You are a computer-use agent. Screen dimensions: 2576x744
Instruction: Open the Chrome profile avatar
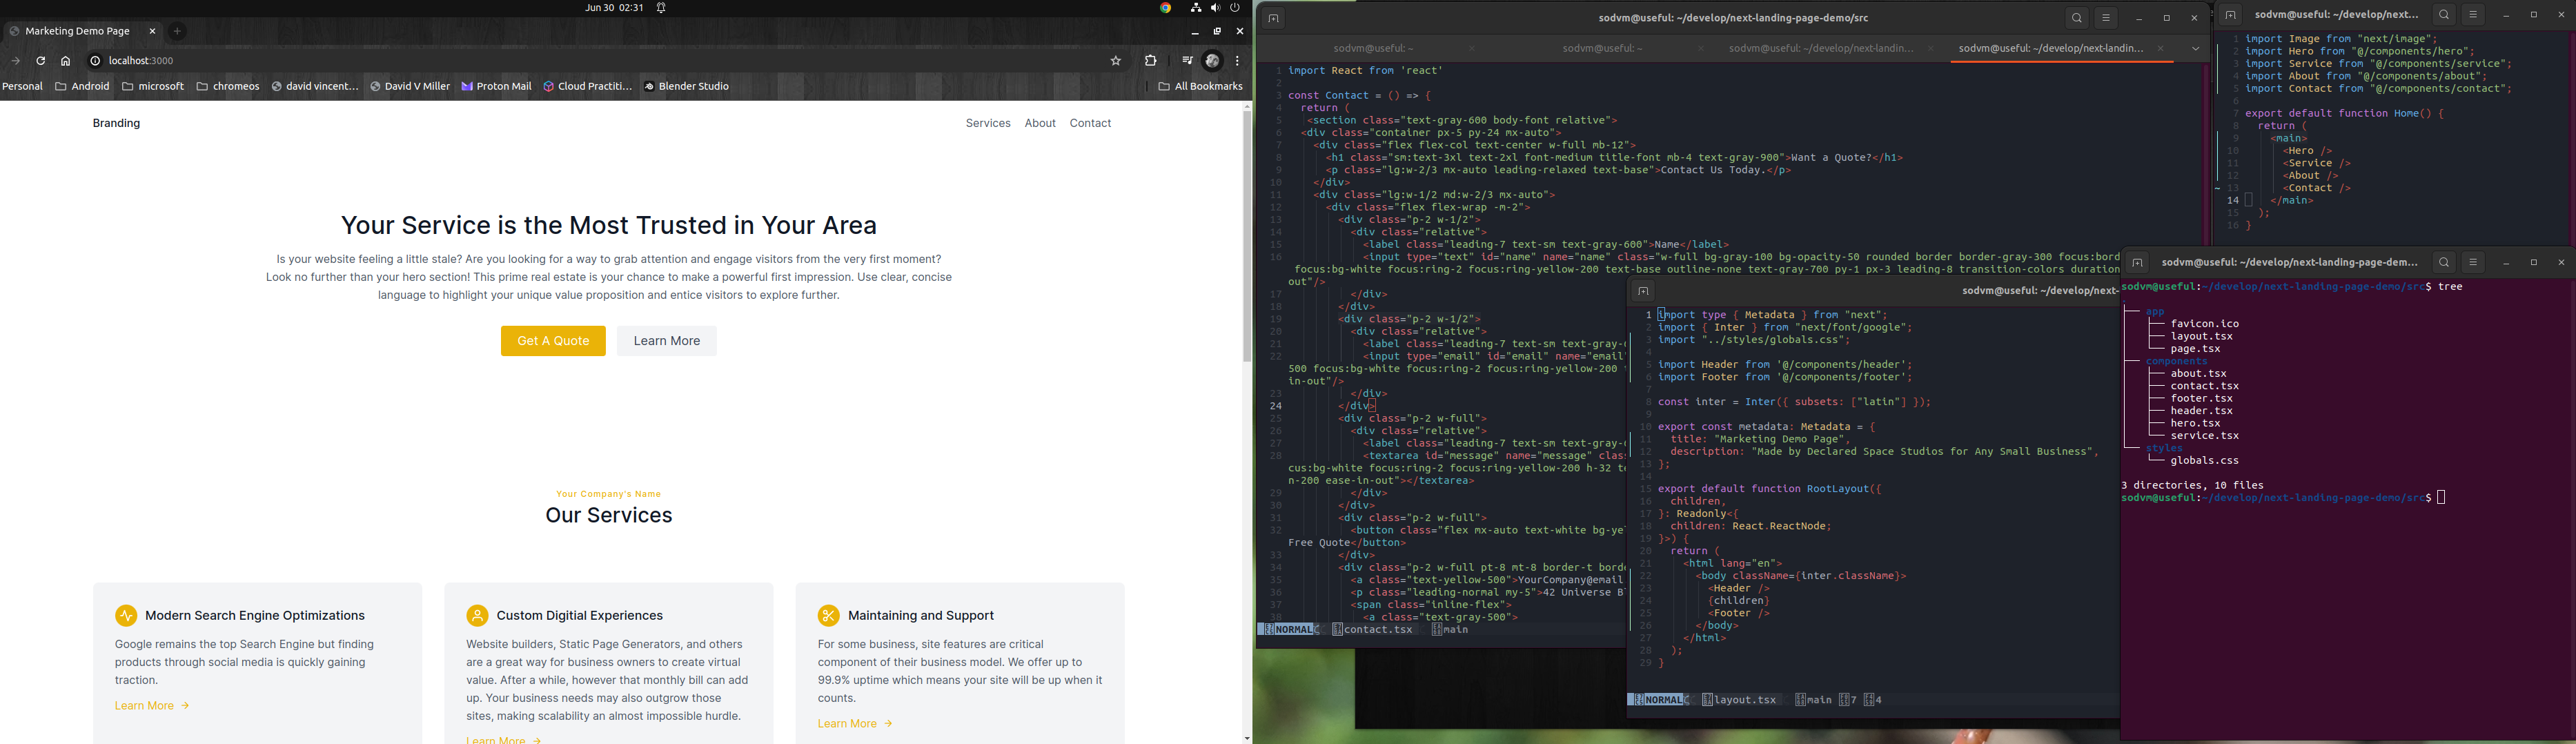point(1213,61)
